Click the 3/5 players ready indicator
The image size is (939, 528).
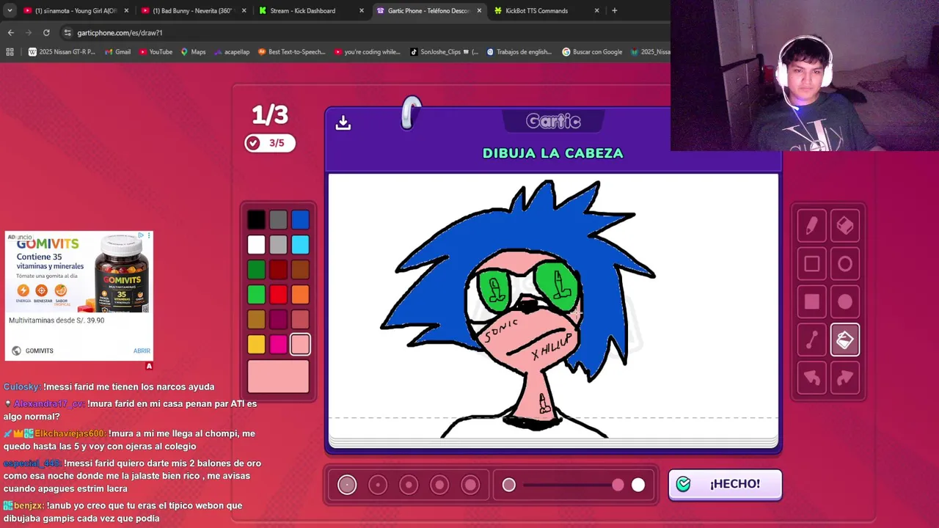[270, 143]
